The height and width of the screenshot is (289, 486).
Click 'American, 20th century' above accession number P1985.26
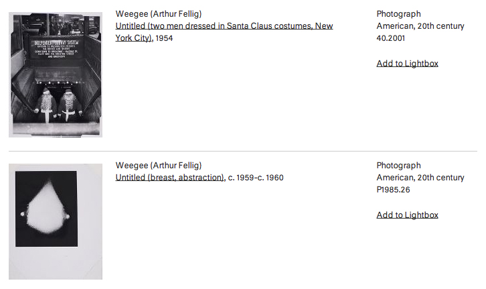tap(420, 178)
